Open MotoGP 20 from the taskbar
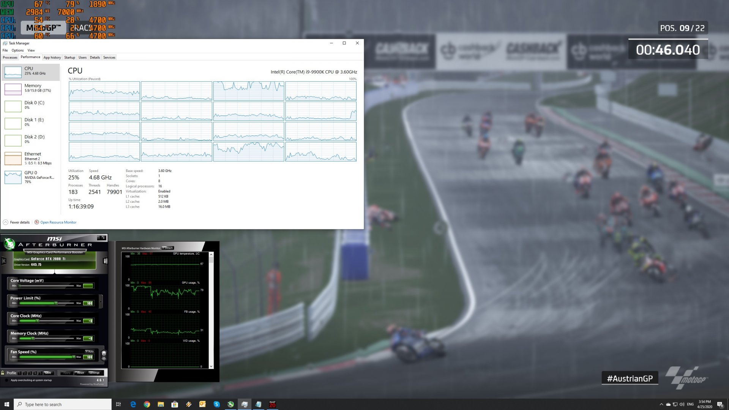729x410 pixels. (x=272, y=404)
